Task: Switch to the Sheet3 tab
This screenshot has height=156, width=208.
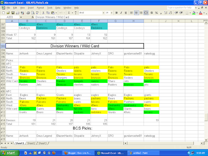Action: click(x=43, y=143)
